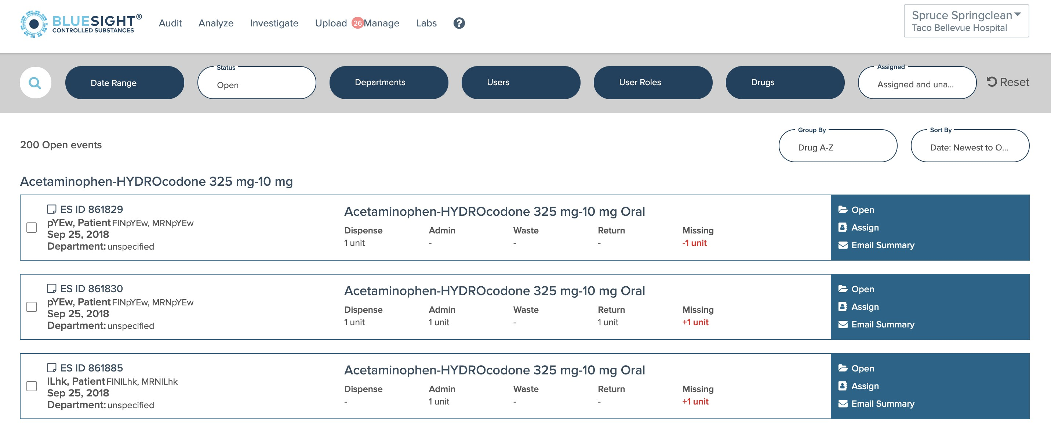
Task: Open the Investigate menu
Action: (x=274, y=23)
